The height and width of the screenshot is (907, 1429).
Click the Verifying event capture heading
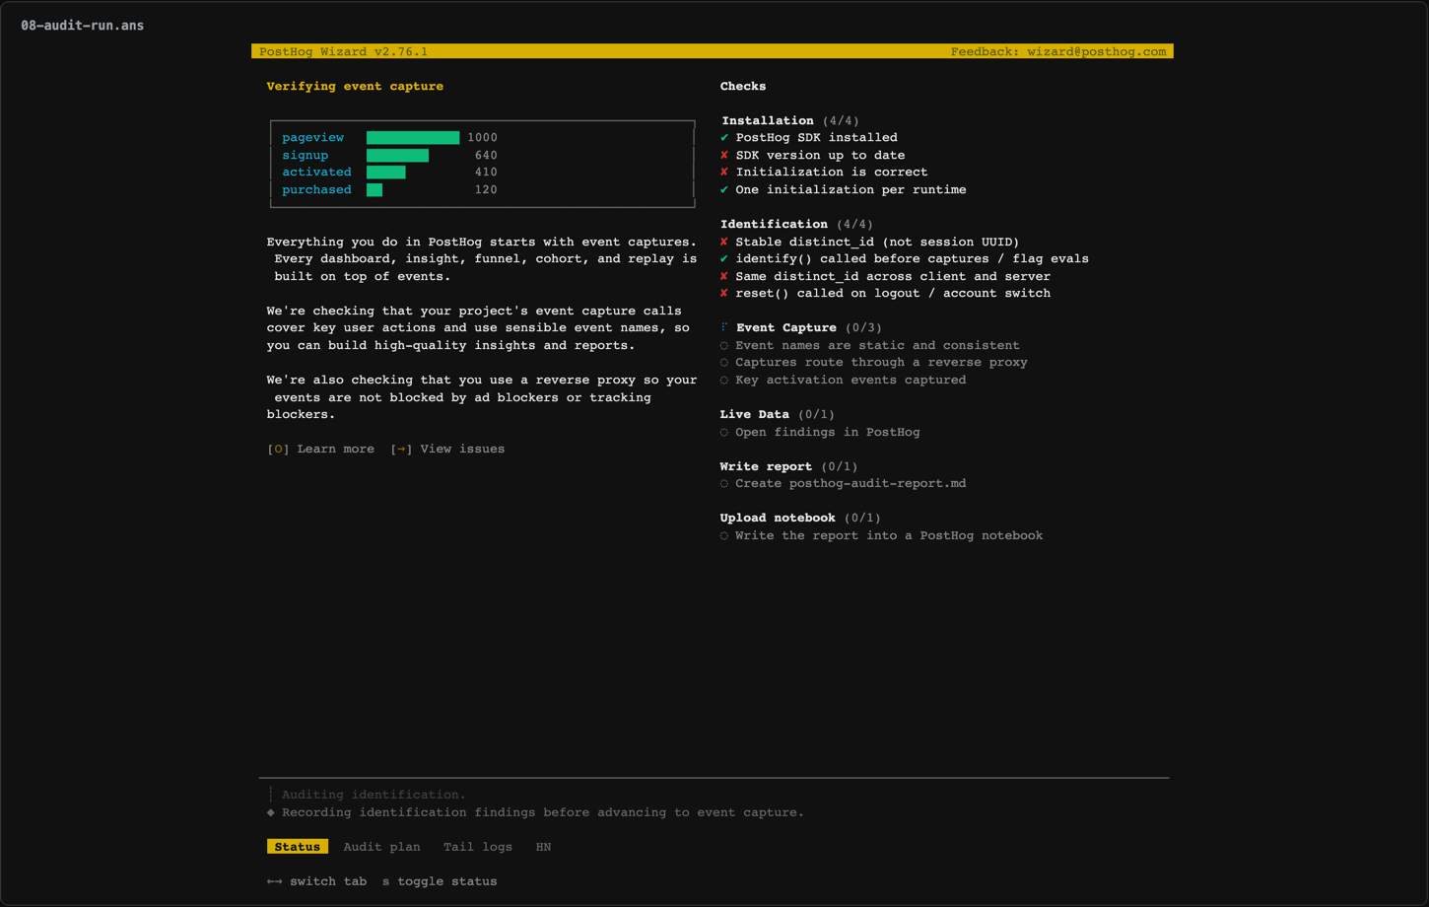[355, 86]
